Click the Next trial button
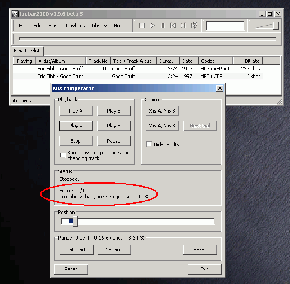 (200, 126)
